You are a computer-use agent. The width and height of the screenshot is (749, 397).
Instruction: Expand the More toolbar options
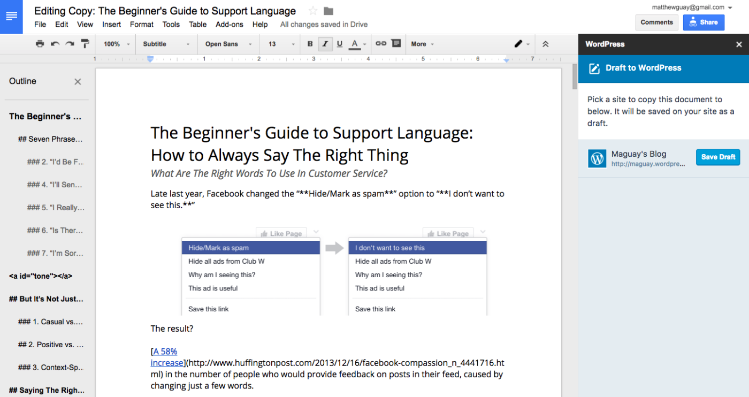[422, 44]
